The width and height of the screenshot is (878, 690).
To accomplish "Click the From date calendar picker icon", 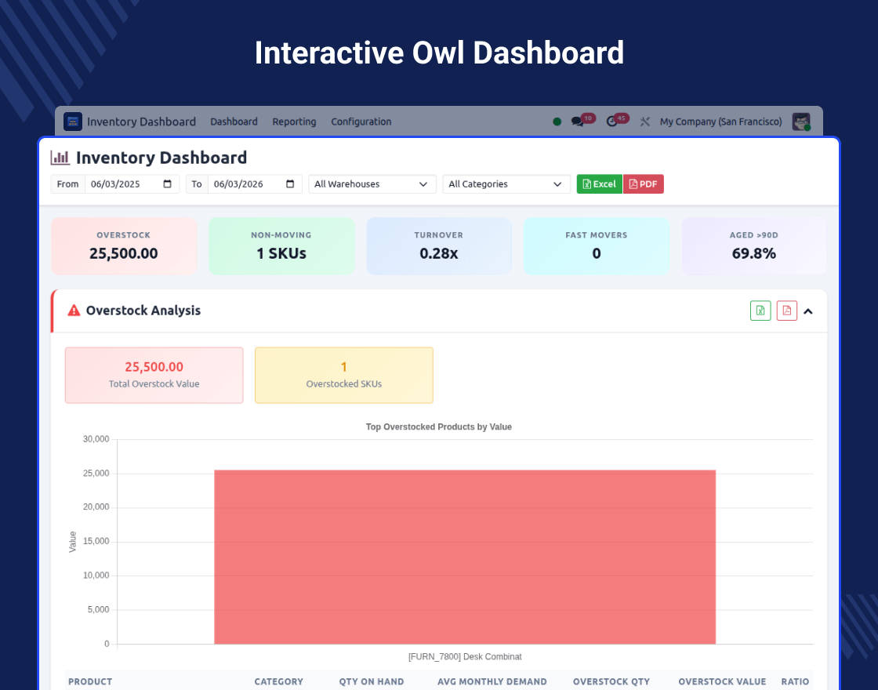I will pyautogui.click(x=168, y=183).
